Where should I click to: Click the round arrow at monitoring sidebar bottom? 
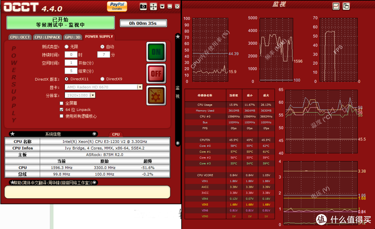(178, 143)
